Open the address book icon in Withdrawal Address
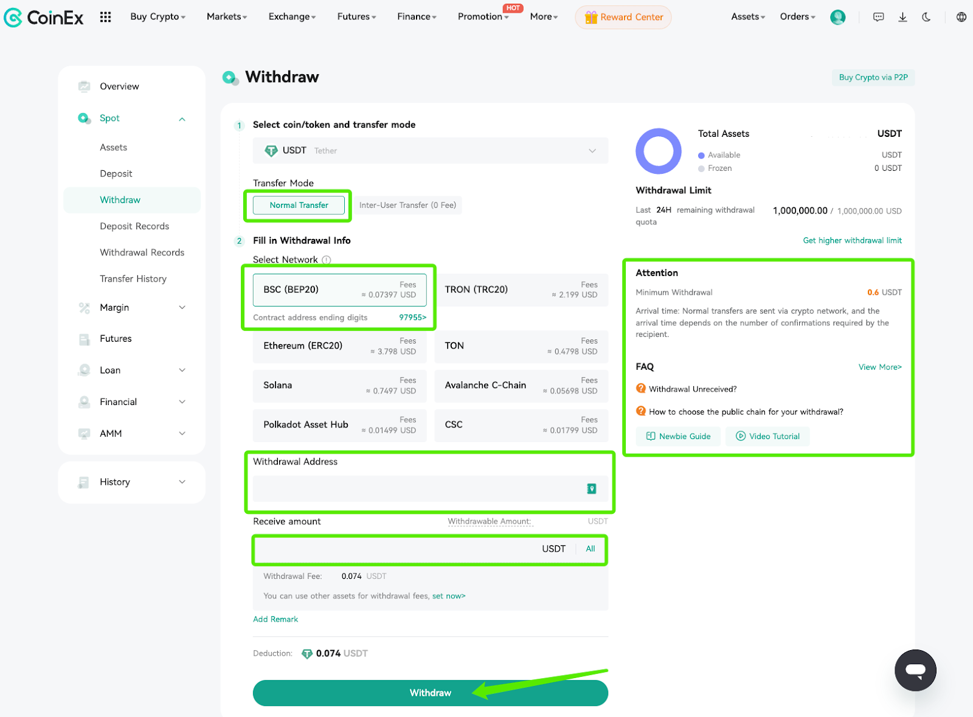973x717 pixels. (591, 488)
